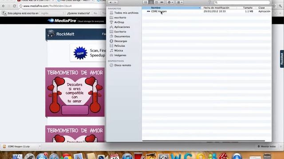Open the Finder arrange-by dropdown
The height and width of the screenshot is (159, 284).
(x=180, y=2)
